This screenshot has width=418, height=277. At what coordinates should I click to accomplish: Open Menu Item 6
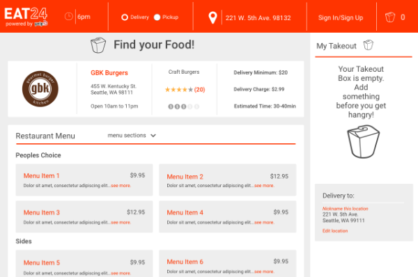point(185,262)
